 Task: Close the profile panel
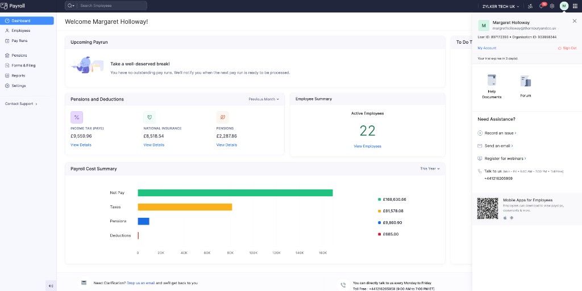pos(575,21)
